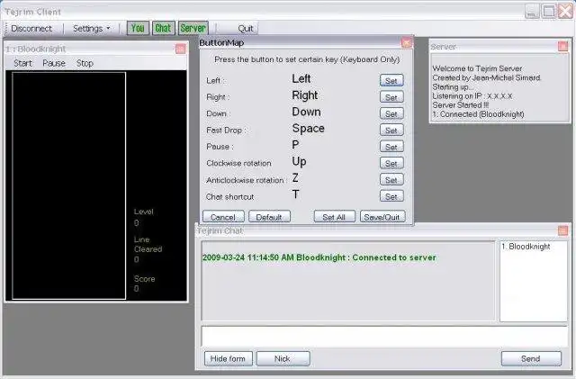Set the Fast Drop key binding
Viewport: 576px width, 379px height.
pos(391,130)
